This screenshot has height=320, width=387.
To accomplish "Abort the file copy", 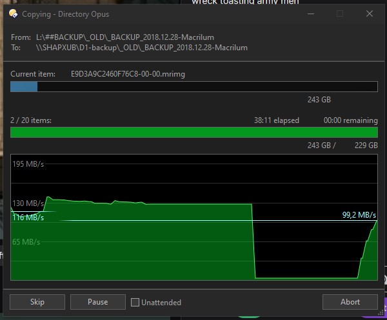I will click(350, 302).
